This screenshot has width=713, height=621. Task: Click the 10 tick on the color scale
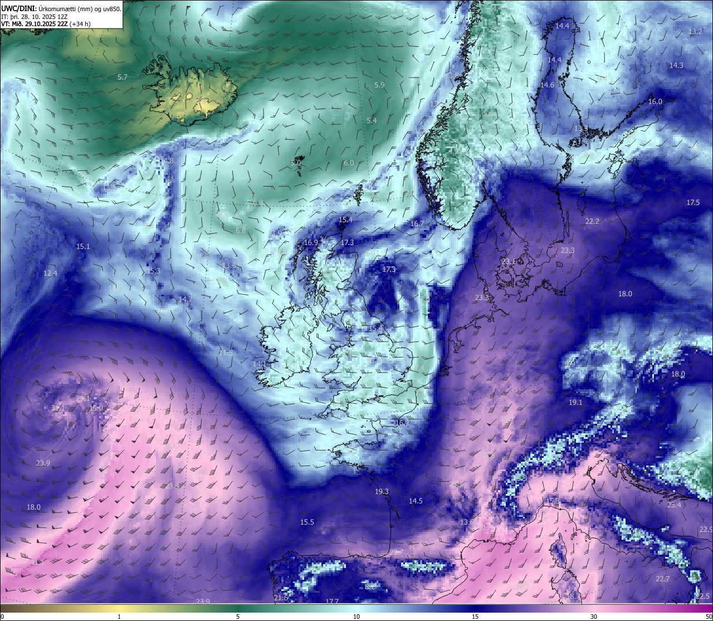pyautogui.click(x=356, y=617)
